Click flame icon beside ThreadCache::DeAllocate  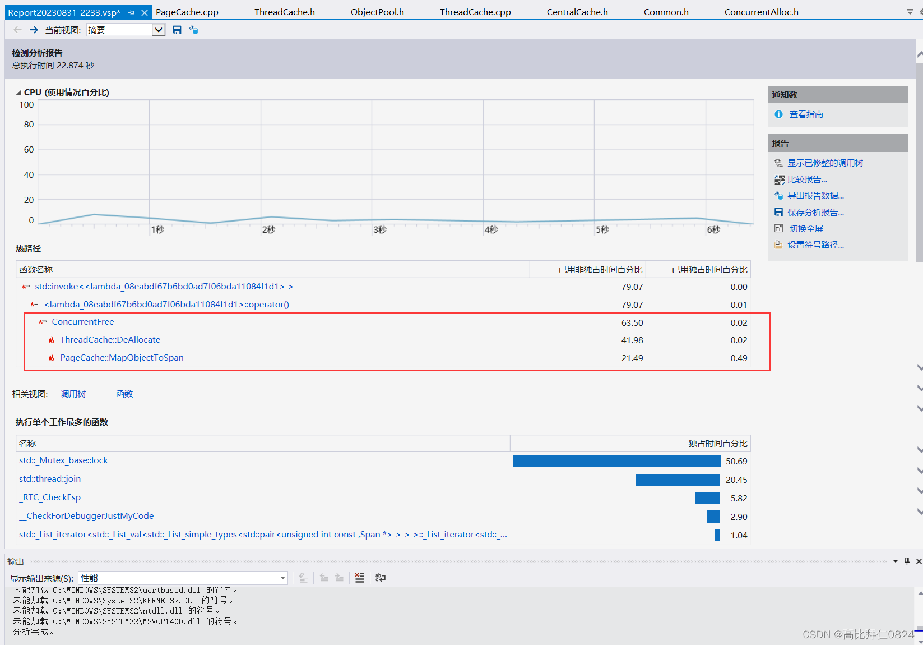(x=52, y=340)
